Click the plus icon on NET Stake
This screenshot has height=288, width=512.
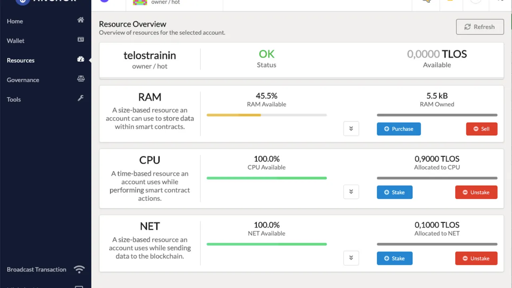(x=387, y=258)
